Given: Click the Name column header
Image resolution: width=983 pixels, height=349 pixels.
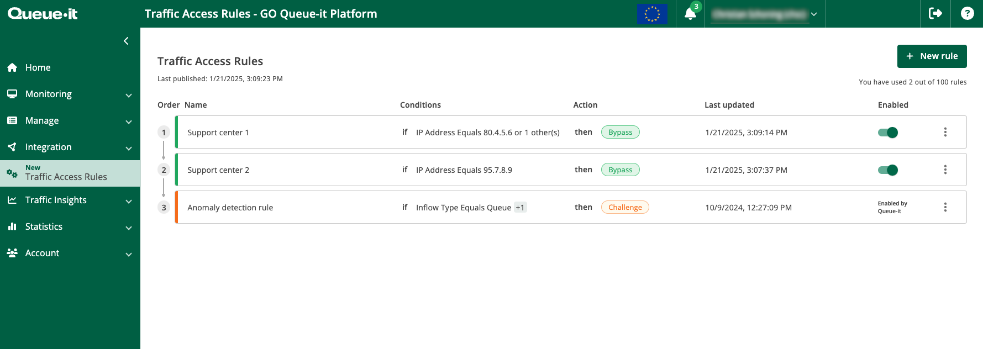Looking at the screenshot, I should (x=196, y=105).
